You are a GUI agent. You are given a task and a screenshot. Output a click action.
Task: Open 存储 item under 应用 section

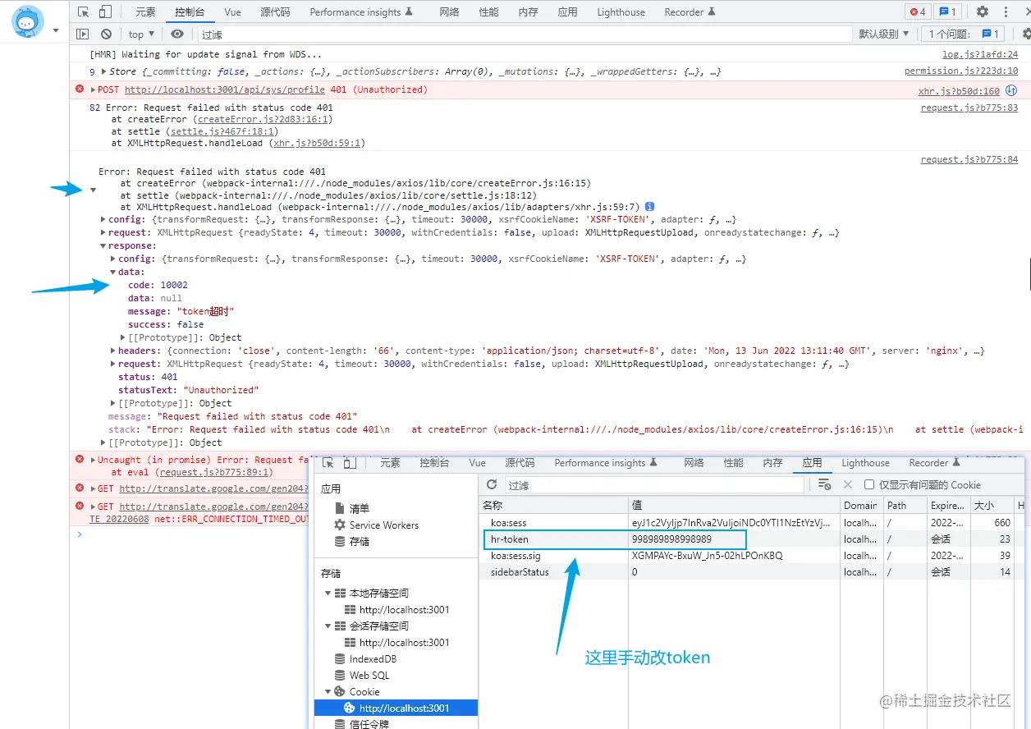(359, 542)
